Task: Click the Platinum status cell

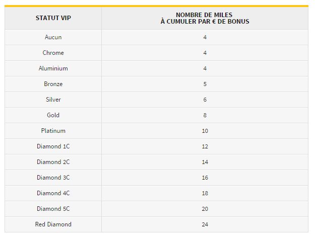Action: pos(53,131)
